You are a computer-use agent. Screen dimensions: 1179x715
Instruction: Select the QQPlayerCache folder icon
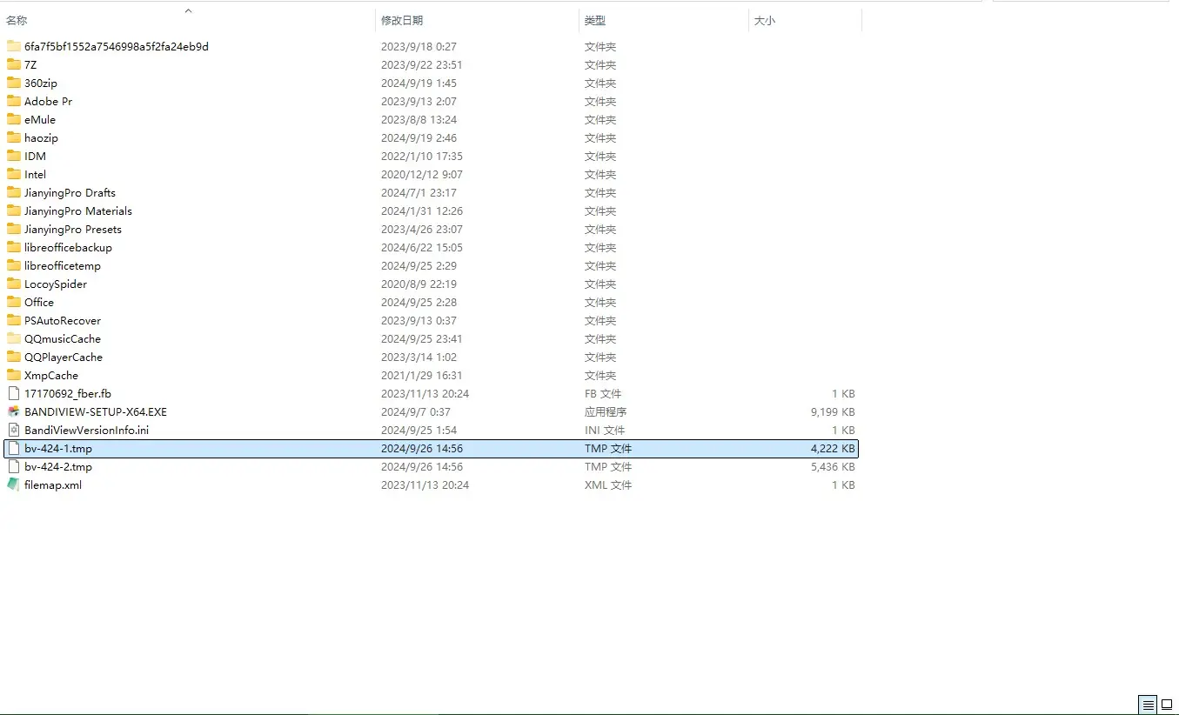(x=13, y=357)
